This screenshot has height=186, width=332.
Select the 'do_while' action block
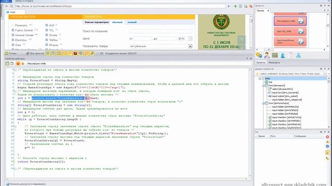(x=290, y=31)
